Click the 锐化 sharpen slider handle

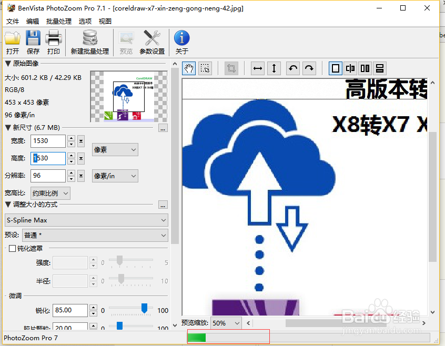tap(145, 308)
